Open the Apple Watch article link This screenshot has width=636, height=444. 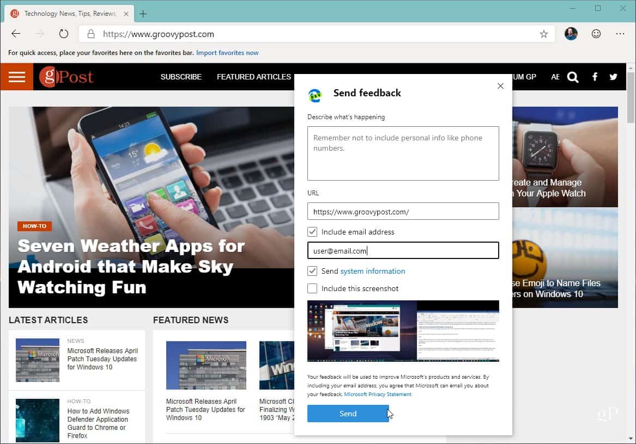click(548, 188)
